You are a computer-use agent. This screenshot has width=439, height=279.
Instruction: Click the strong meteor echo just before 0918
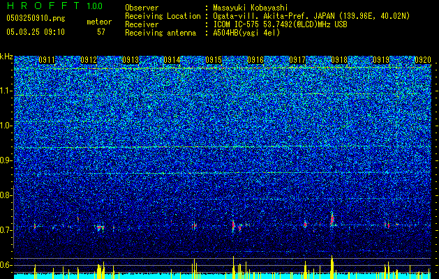[332, 220]
